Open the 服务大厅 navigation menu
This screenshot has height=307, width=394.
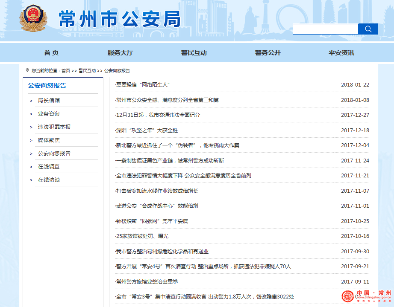pyautogui.click(x=120, y=53)
